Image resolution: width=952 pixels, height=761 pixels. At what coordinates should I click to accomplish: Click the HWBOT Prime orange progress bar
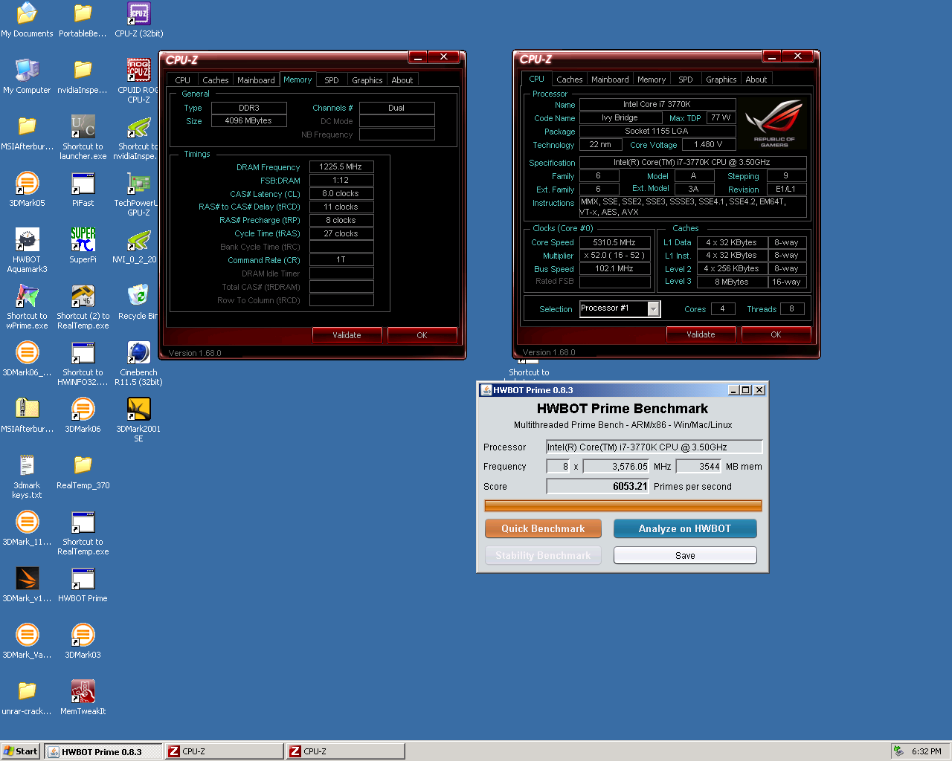click(623, 506)
